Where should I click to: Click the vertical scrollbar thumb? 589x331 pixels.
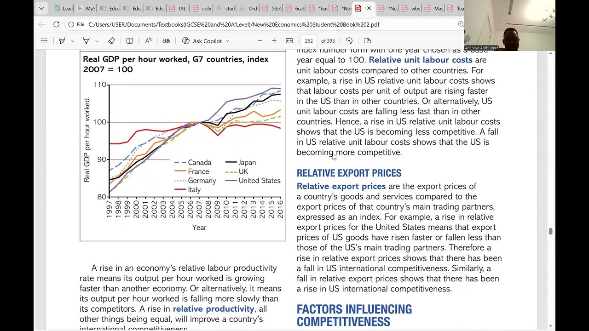(x=550, y=231)
